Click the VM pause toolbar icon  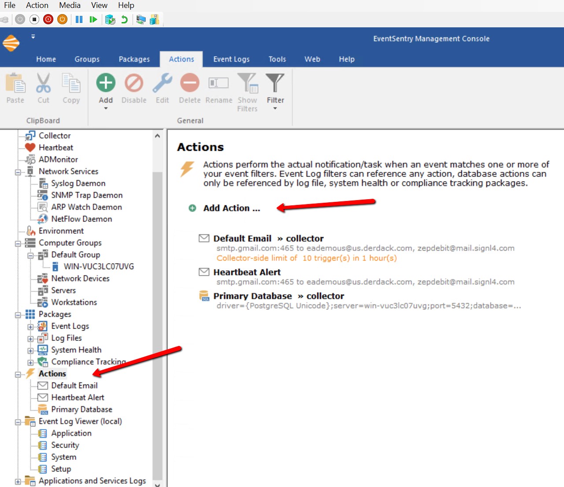pos(79,19)
